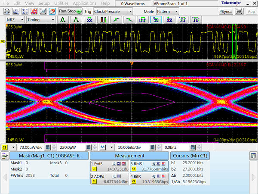Viewport: 258px width, 194px height.
Task: Click stepper beside the 73.00µW/div field
Action: (54, 147)
